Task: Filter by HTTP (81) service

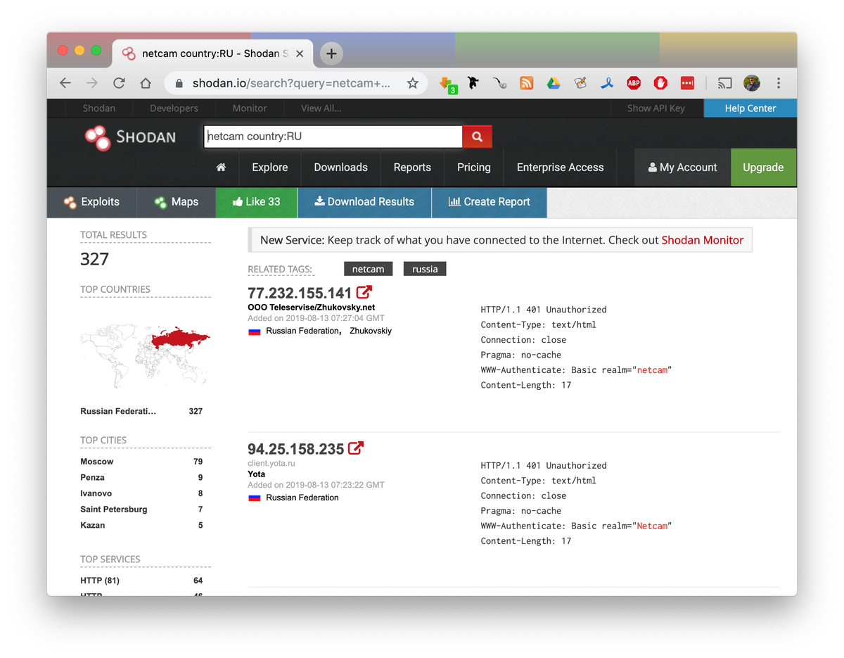Action: pos(100,581)
